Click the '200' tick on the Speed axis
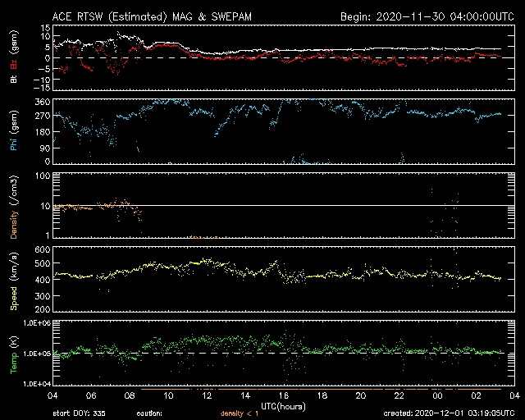 click(43, 308)
